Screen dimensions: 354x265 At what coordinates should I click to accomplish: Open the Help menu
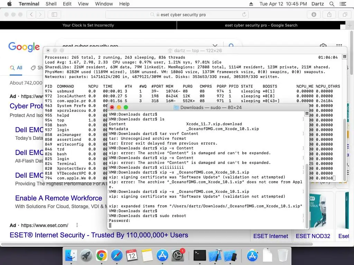point(124,4)
